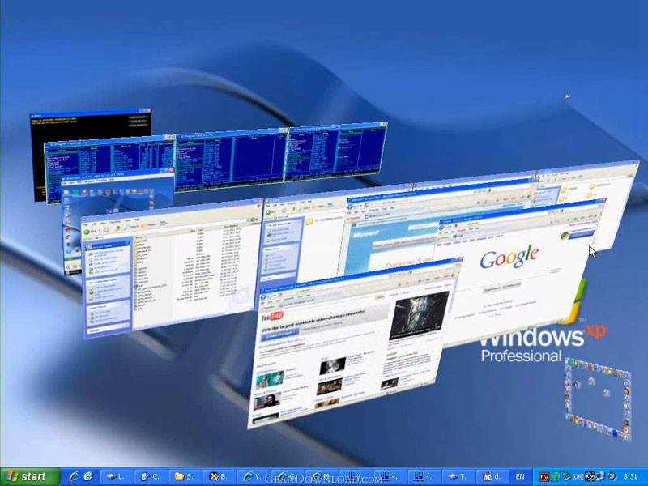Click the blue button next to the Chrome icon
This screenshot has height=486, width=648.
582,234
